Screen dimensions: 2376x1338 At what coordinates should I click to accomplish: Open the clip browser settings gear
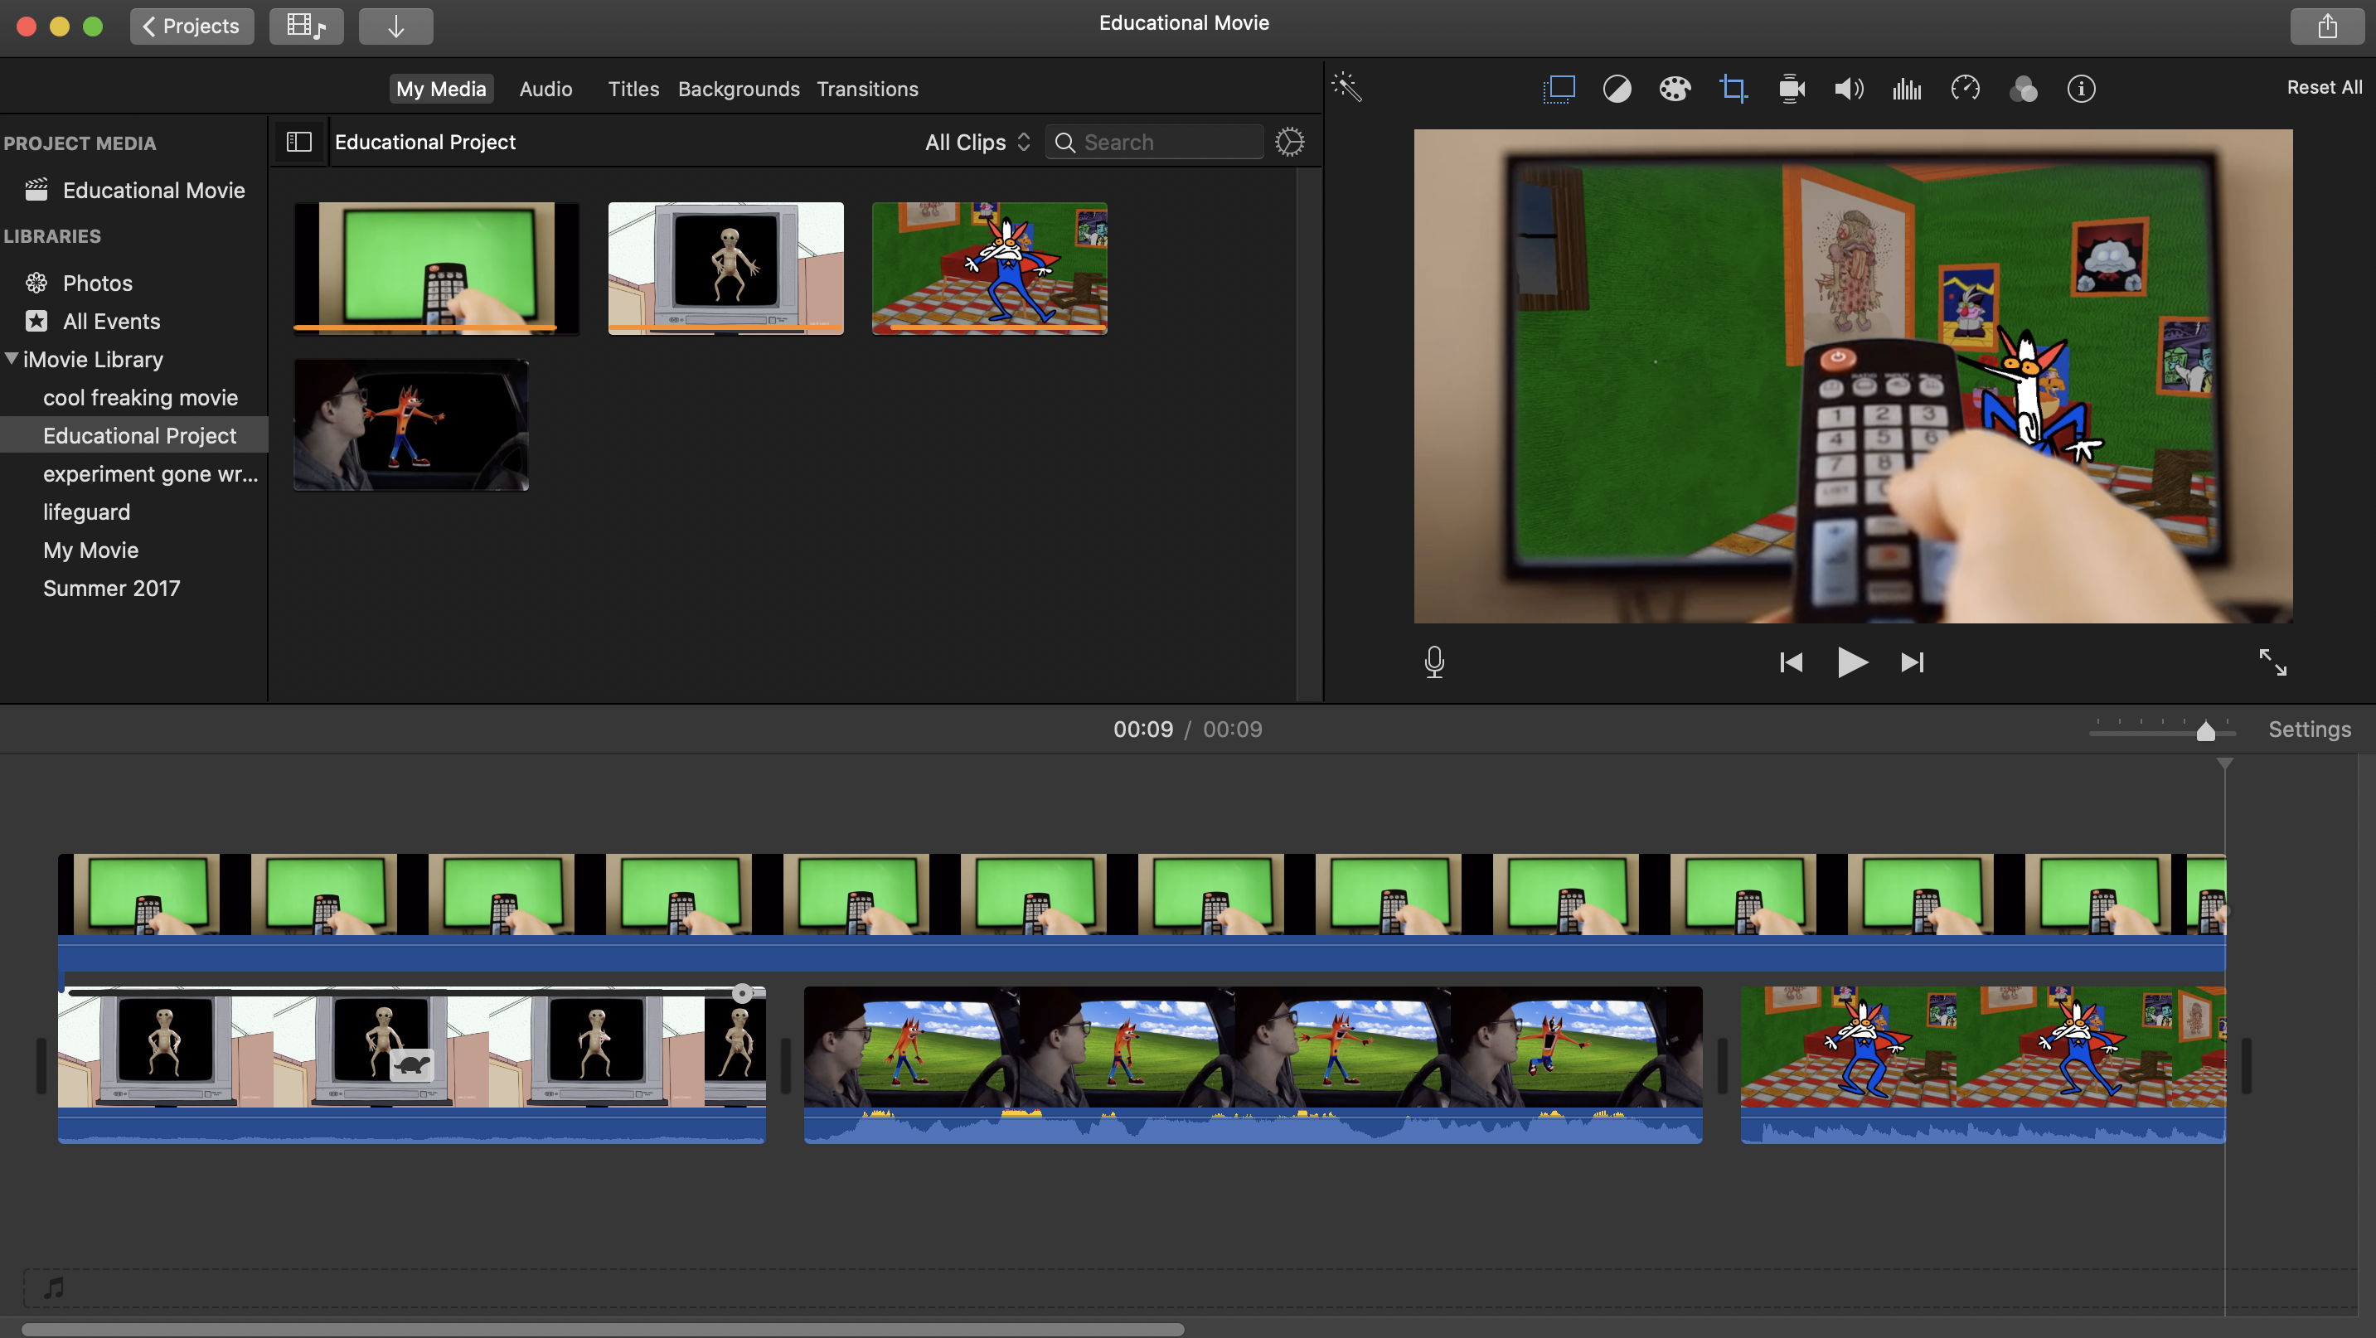pos(1289,142)
